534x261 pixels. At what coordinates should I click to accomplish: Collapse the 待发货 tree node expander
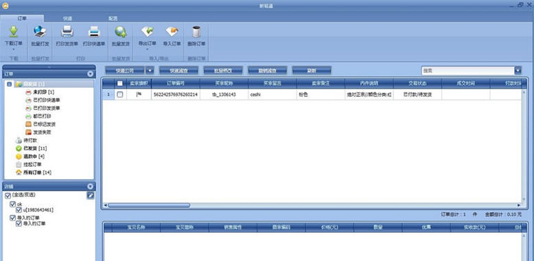click(x=9, y=84)
